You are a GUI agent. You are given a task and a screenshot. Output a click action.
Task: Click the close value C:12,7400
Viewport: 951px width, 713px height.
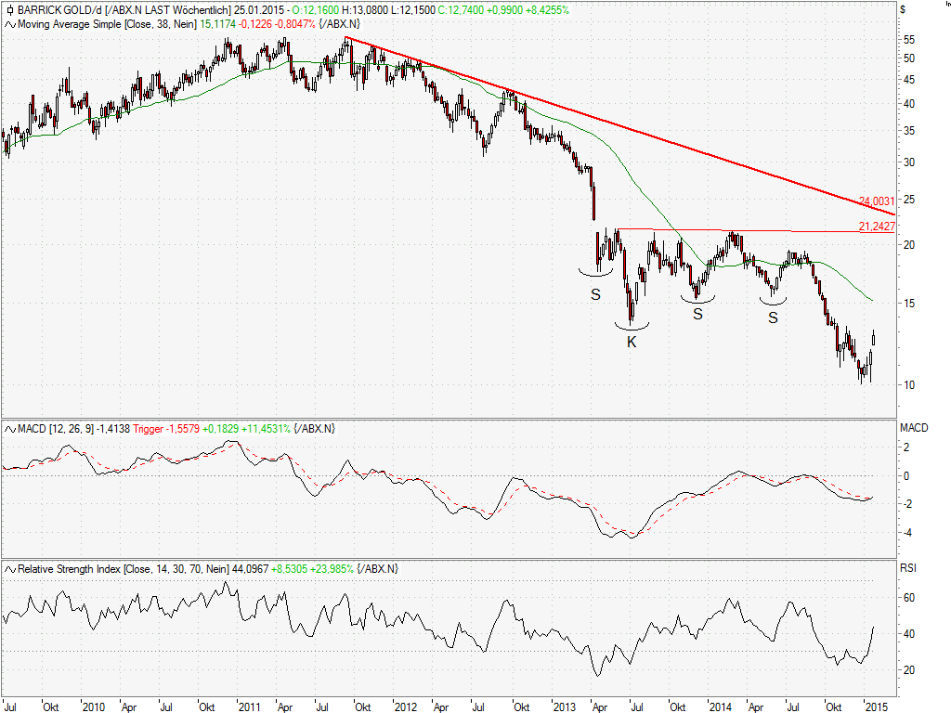(x=461, y=10)
